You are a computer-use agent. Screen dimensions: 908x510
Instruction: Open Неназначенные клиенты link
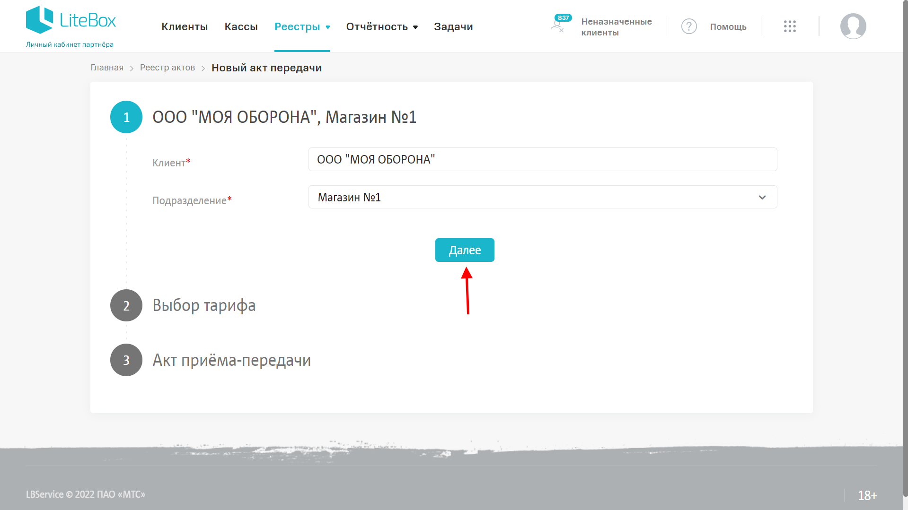617,27
